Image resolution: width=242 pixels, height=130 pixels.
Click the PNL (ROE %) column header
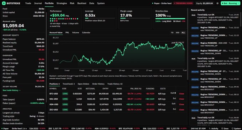pyautogui.click(x=136, y=88)
